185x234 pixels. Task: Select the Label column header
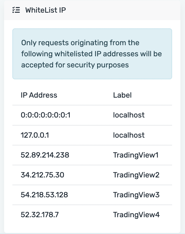tap(122, 95)
